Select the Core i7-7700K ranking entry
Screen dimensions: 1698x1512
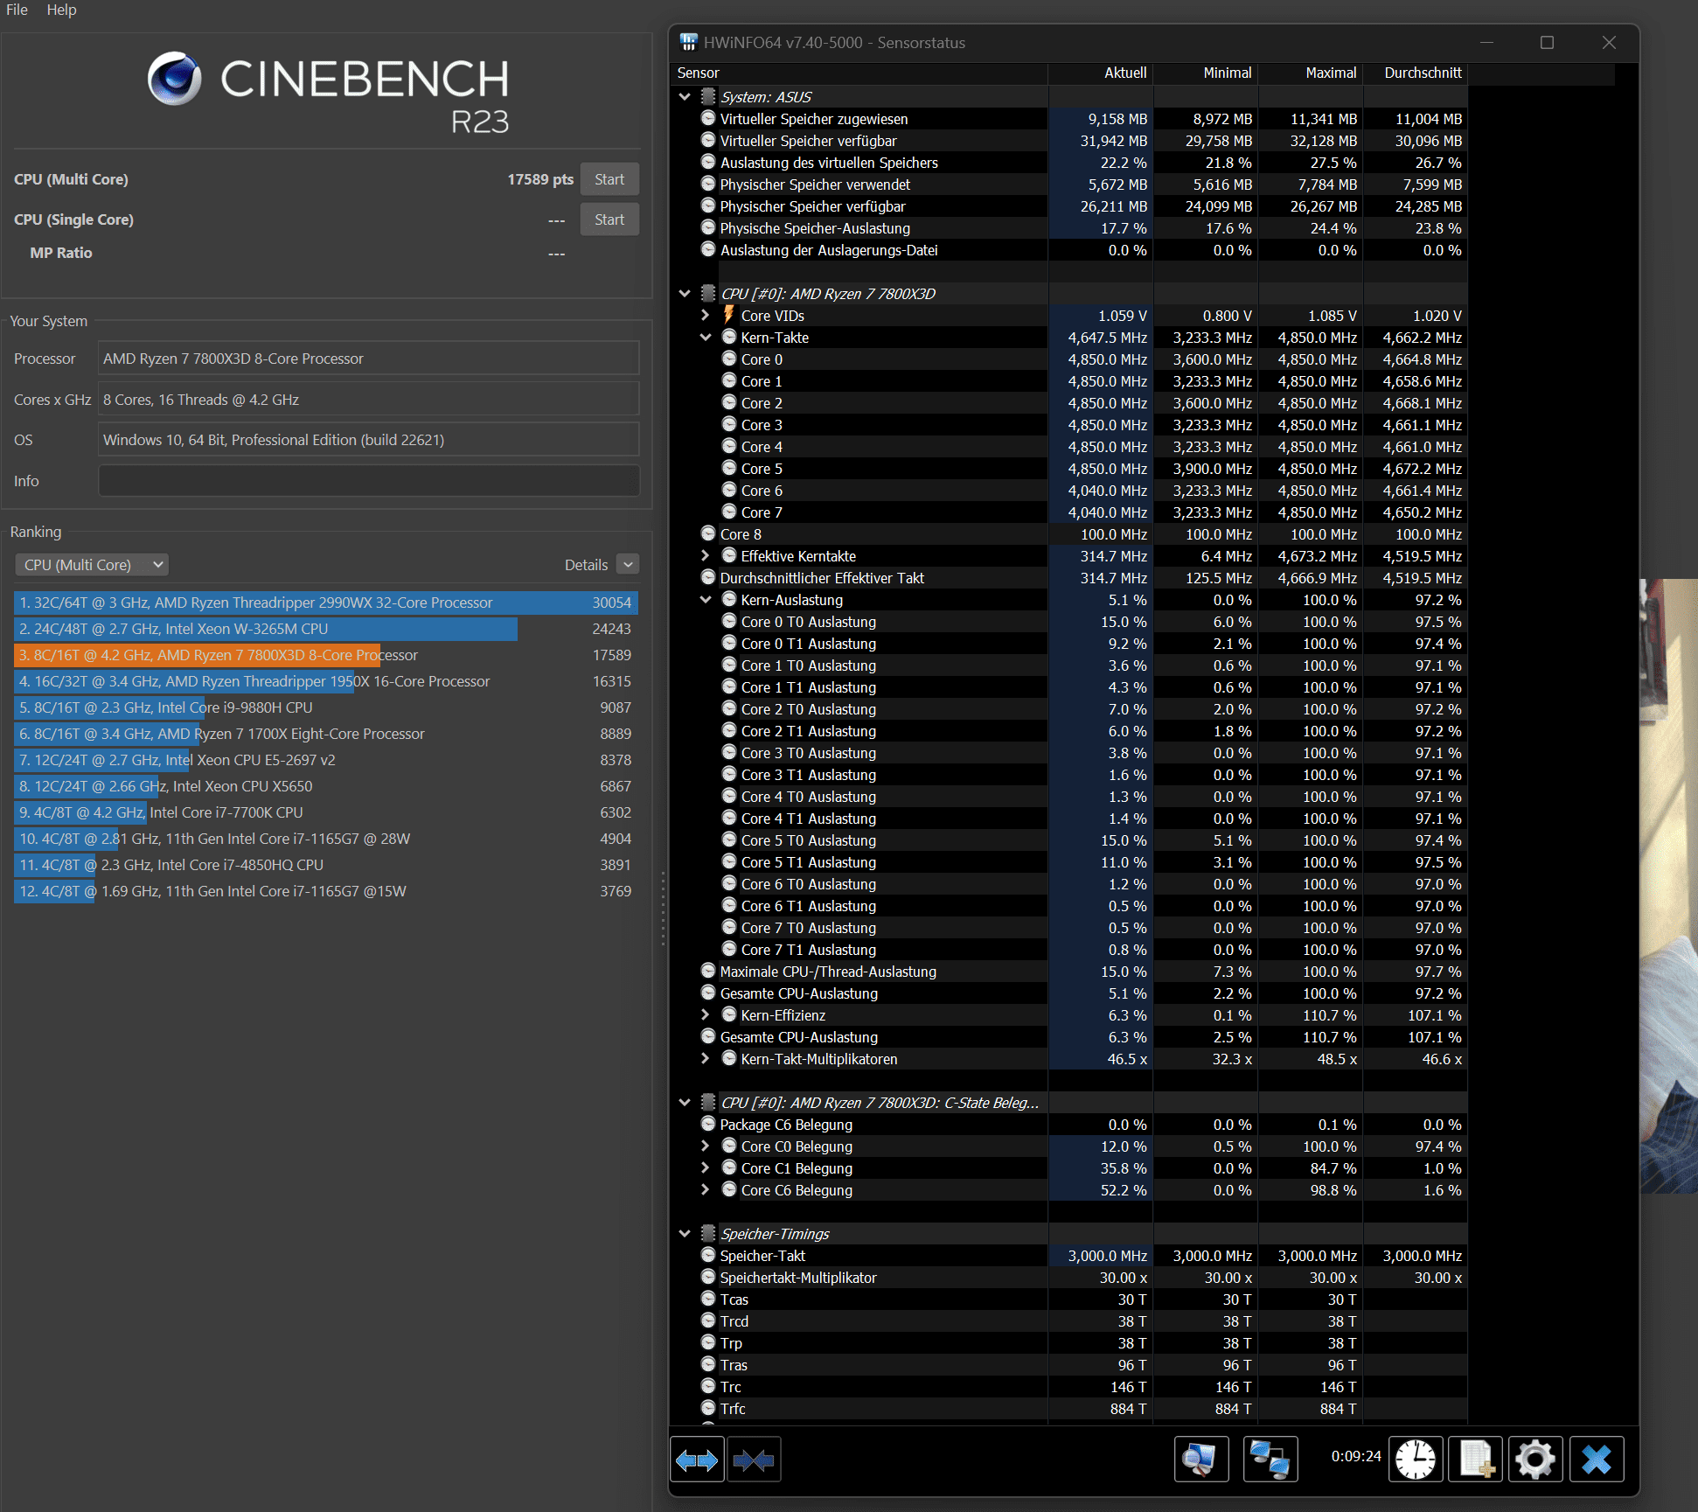pyautogui.click(x=326, y=812)
